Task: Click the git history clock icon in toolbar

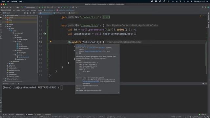Action: (73, 7)
